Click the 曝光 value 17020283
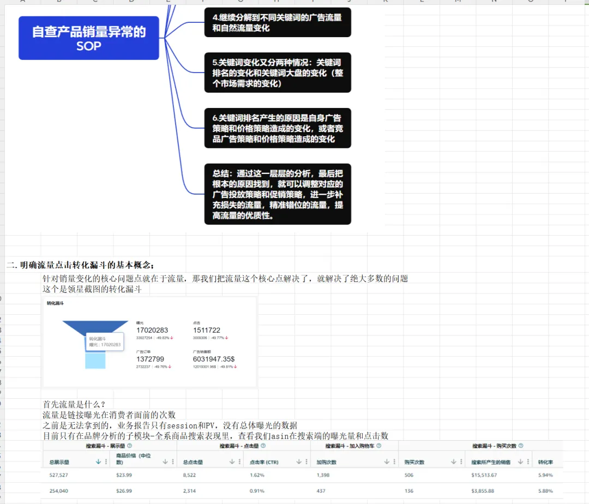This screenshot has width=589, height=504. (152, 330)
